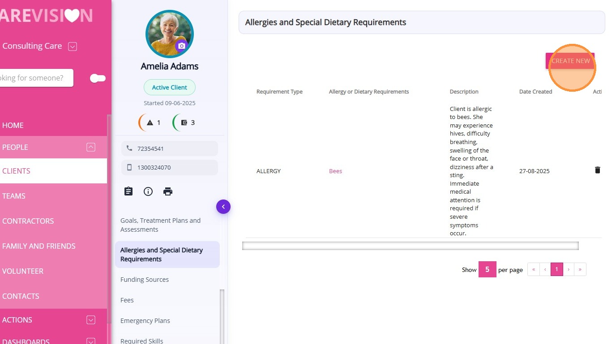Go to the last page of results
Viewport: 616px width, 344px height.
[x=580, y=269]
